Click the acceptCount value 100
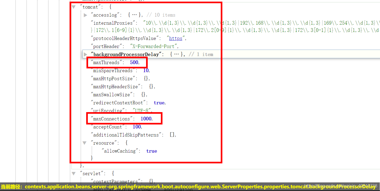Viewport: 380px width, 191px height. click(x=137, y=127)
